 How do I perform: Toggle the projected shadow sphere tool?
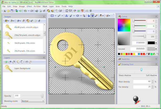tap(92, 16)
